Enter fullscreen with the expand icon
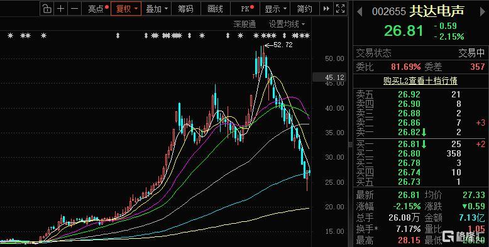 [x=340, y=9]
